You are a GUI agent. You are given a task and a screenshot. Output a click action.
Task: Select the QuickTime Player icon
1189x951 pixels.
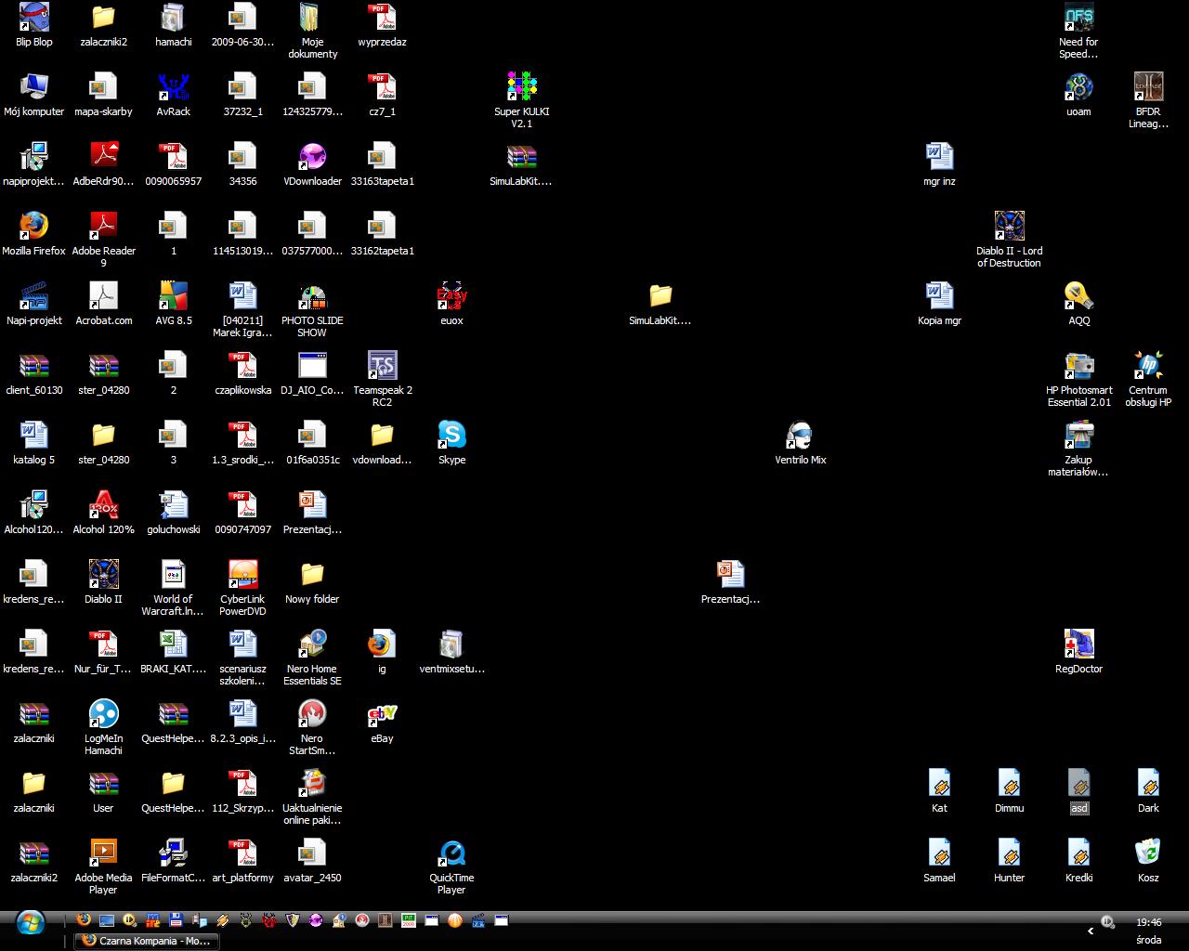click(451, 853)
